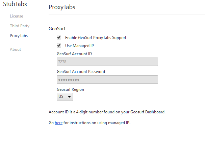Click the arrow on the region selector
Viewport: 205px width, 147px height.
(70, 97)
